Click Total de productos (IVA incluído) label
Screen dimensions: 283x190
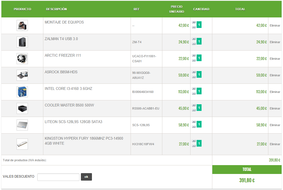pos(25,160)
